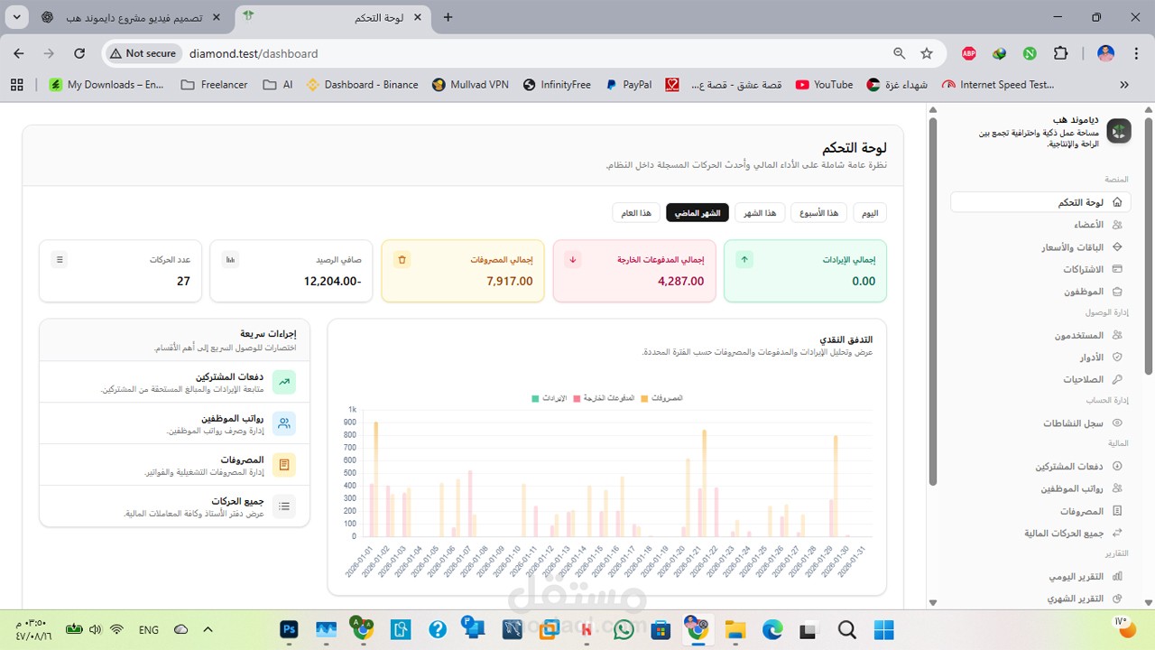1155x650 pixels.
Task: Hide the الإيرادات series via its chart legend
Action: click(550, 397)
